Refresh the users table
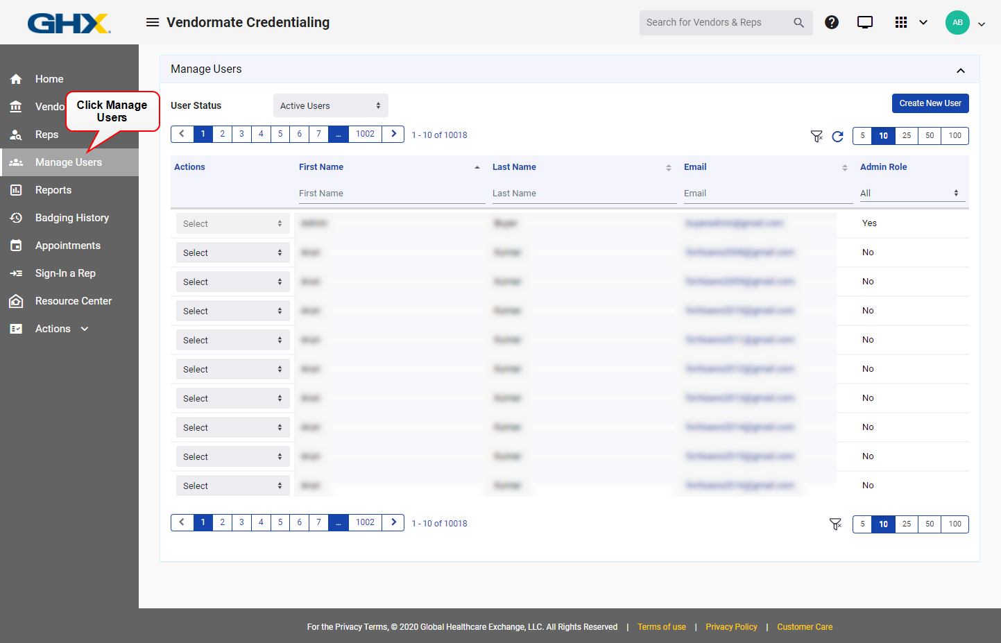The width and height of the screenshot is (1001, 643). click(x=837, y=136)
